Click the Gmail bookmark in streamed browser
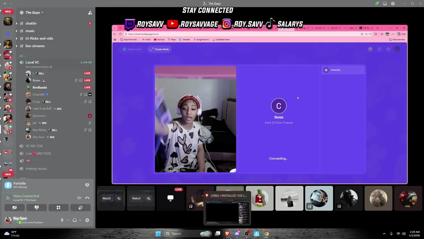Image resolution: width=424 pixels, height=239 pixels. (146, 40)
